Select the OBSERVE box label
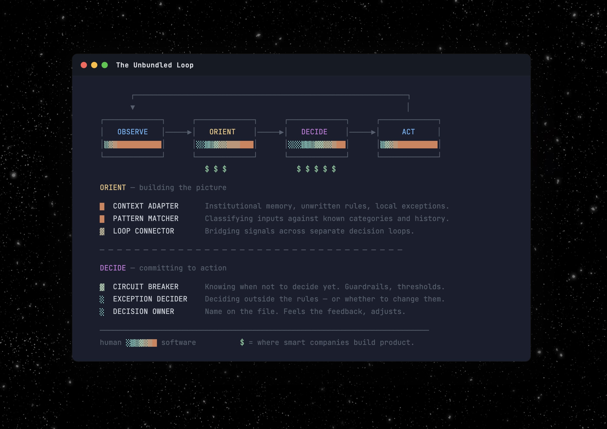The height and width of the screenshot is (429, 607). (132, 132)
